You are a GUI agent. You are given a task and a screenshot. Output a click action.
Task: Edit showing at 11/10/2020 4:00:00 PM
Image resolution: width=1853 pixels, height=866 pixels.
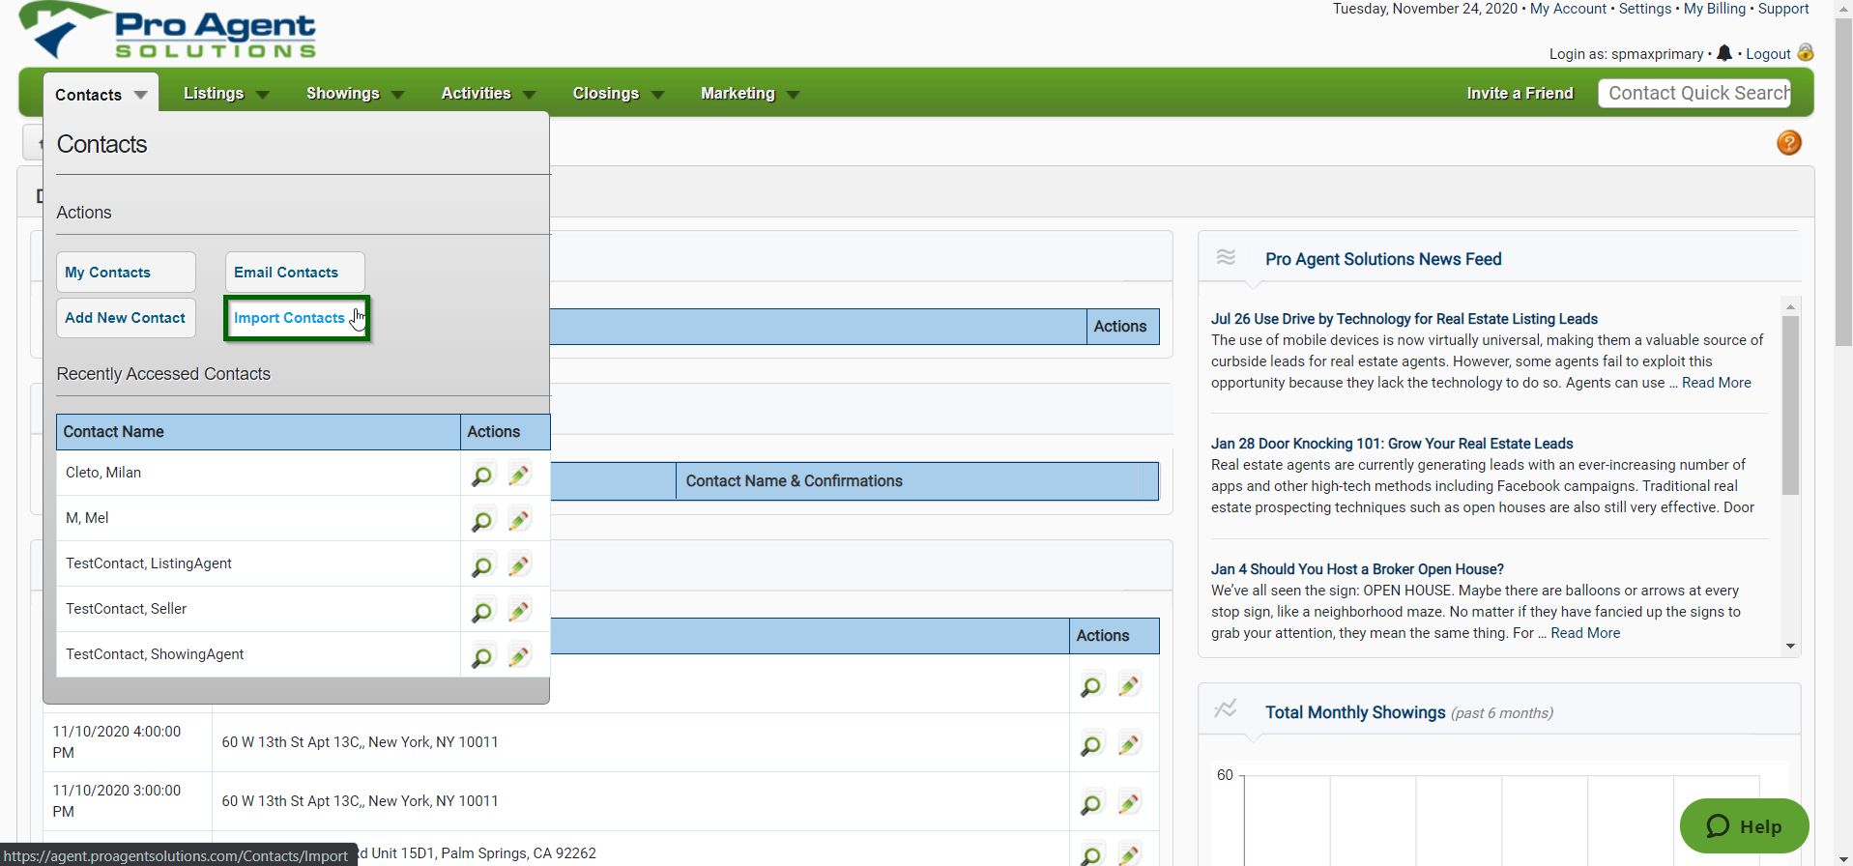pyautogui.click(x=1129, y=745)
